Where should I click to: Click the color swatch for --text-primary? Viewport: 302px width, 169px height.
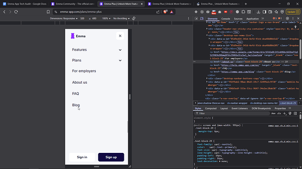coord(208,147)
